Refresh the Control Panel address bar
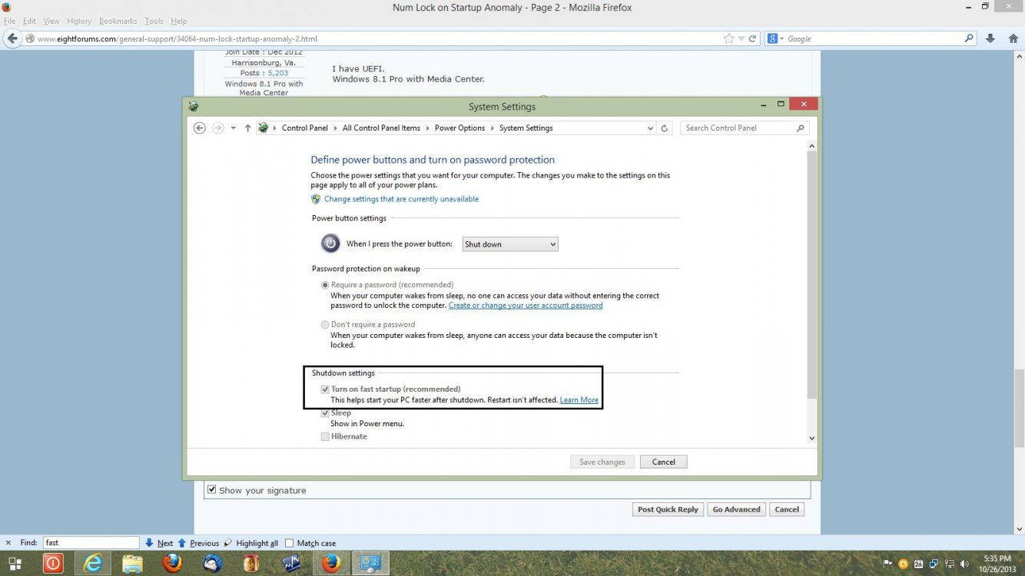Viewport: 1025px width, 576px height. 665,128
